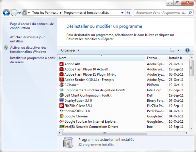
Task: Expand the hidden breadcrumb chevrons
Action: tap(29, 13)
